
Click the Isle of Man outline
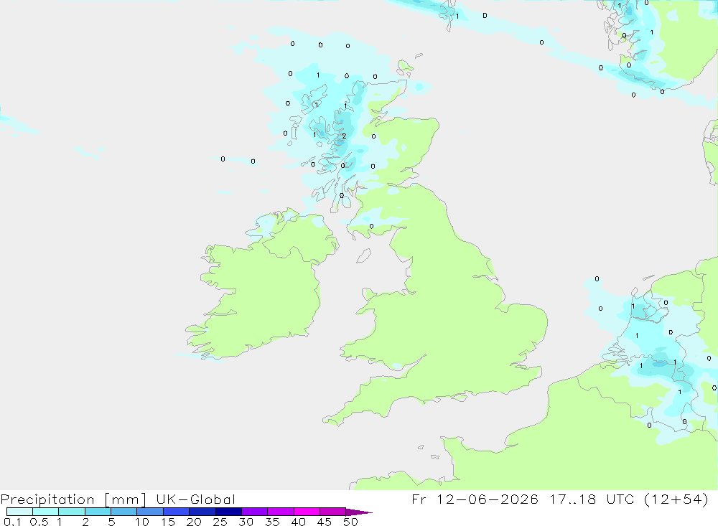point(363,255)
